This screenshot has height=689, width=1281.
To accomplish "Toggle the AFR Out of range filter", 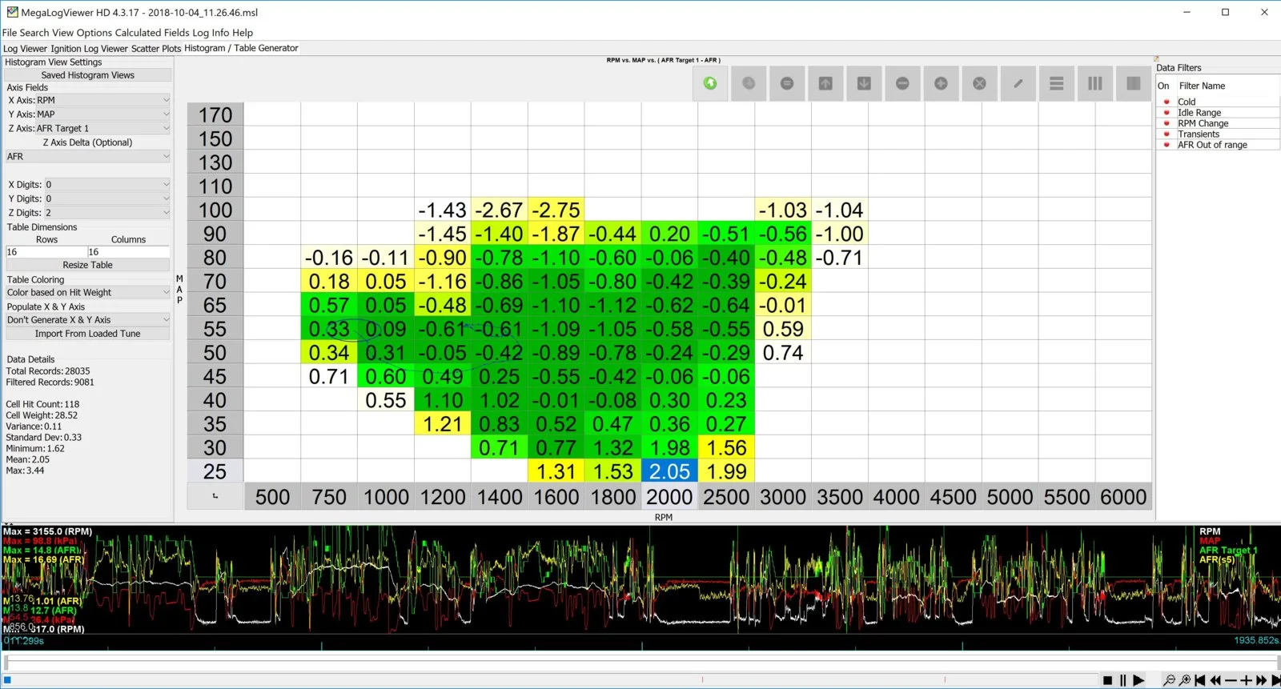I will pyautogui.click(x=1167, y=145).
